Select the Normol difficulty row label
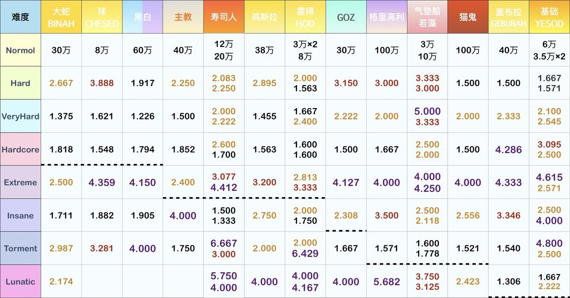This screenshot has width=570, height=298. (21, 50)
